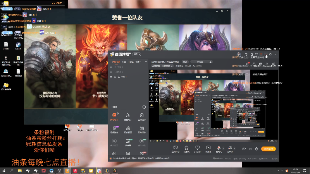This screenshot has height=174, width=310.
Task: Switch to the second scene tab
Action: pyautogui.click(x=124, y=62)
